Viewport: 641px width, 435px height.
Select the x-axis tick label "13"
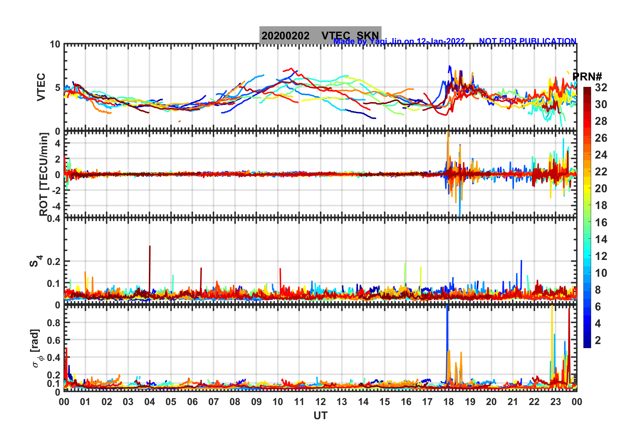(342, 402)
